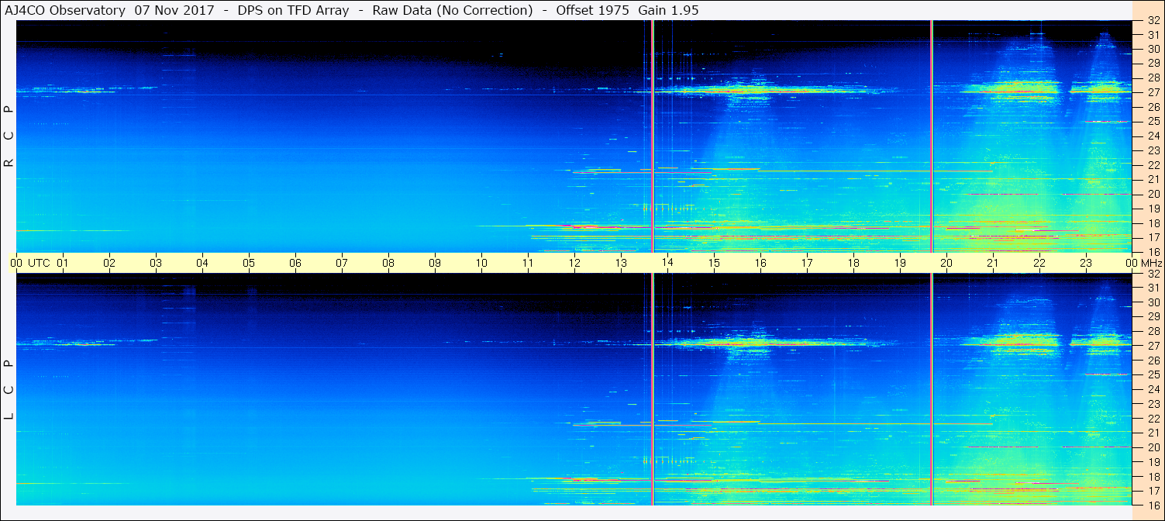
Task: Click hour "06" on the time axis
Action: click(x=295, y=263)
